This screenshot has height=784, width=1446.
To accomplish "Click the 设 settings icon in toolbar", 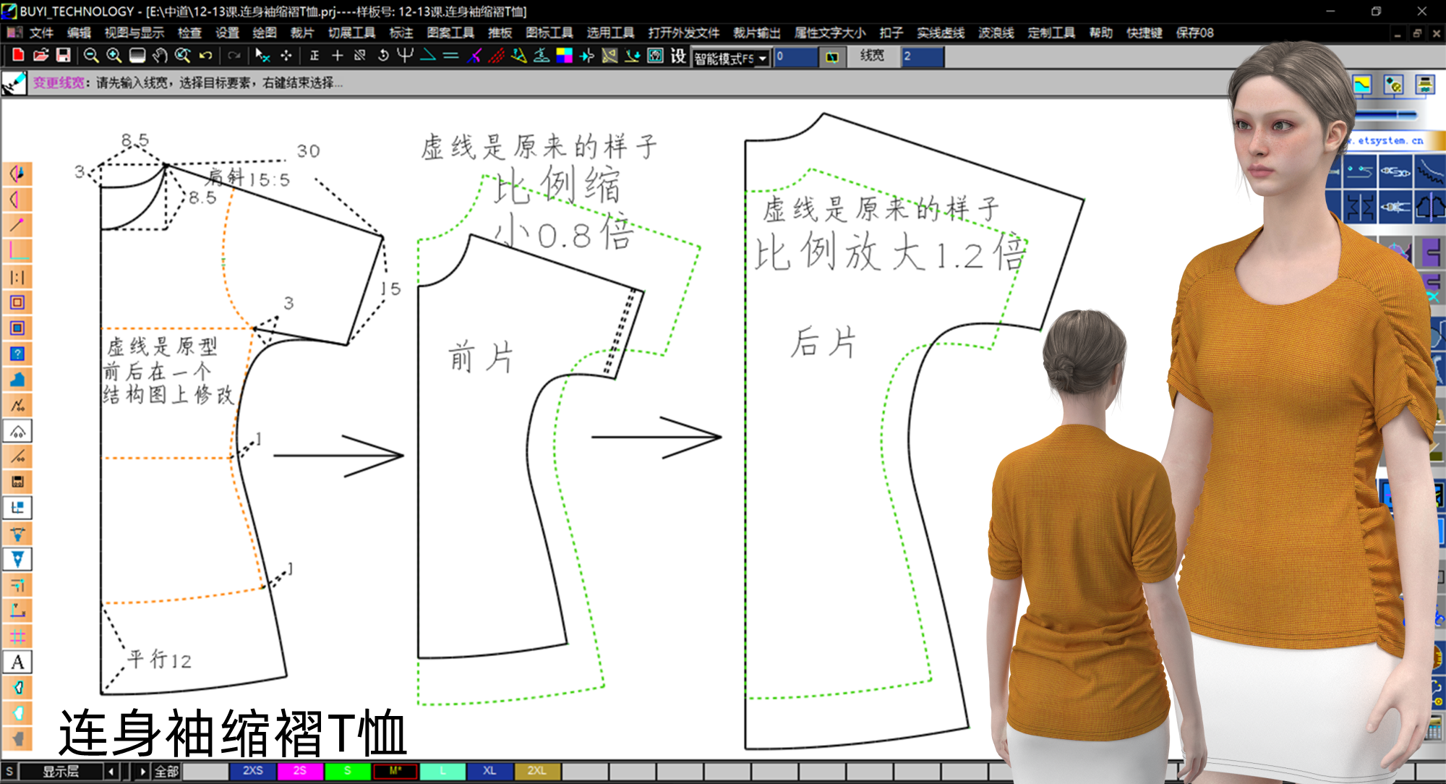I will (x=678, y=56).
